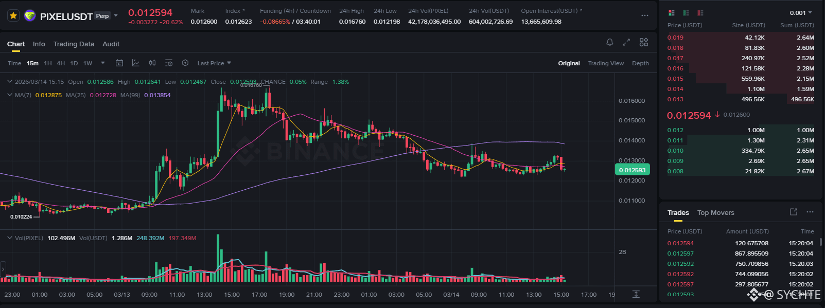Click ask price 0.019 in order book
The image size is (825, 308).
coord(675,38)
